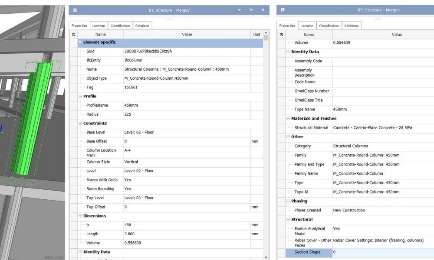Collapse the Dimensions group
This screenshot has width=434, height=260.
point(80,216)
